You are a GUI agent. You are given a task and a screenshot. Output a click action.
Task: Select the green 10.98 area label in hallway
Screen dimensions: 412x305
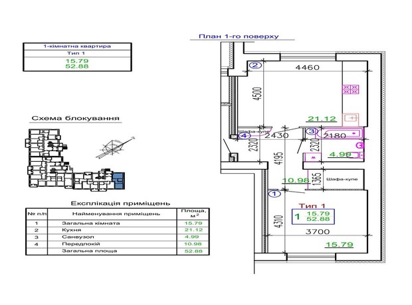click(x=296, y=180)
